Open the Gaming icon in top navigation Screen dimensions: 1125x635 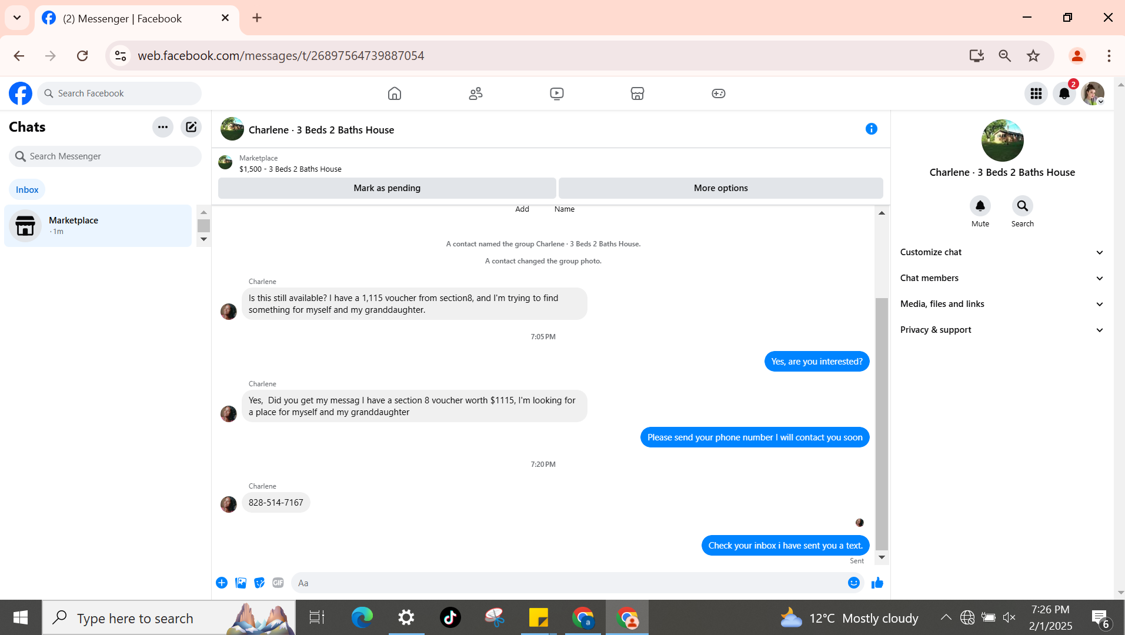coord(719,93)
